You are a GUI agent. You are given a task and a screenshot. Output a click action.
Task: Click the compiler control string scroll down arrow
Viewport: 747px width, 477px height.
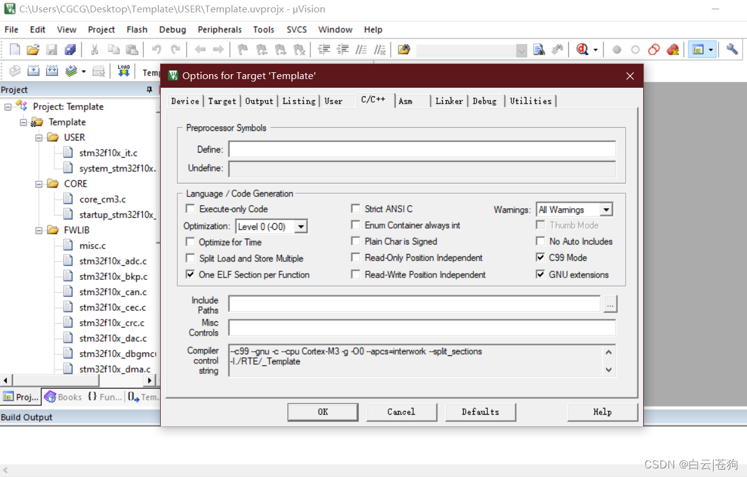tap(609, 369)
